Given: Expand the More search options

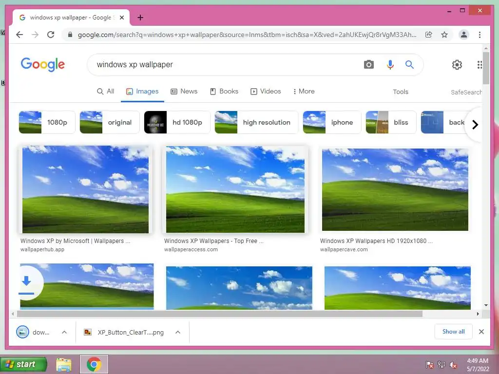Looking at the screenshot, I should click(304, 91).
